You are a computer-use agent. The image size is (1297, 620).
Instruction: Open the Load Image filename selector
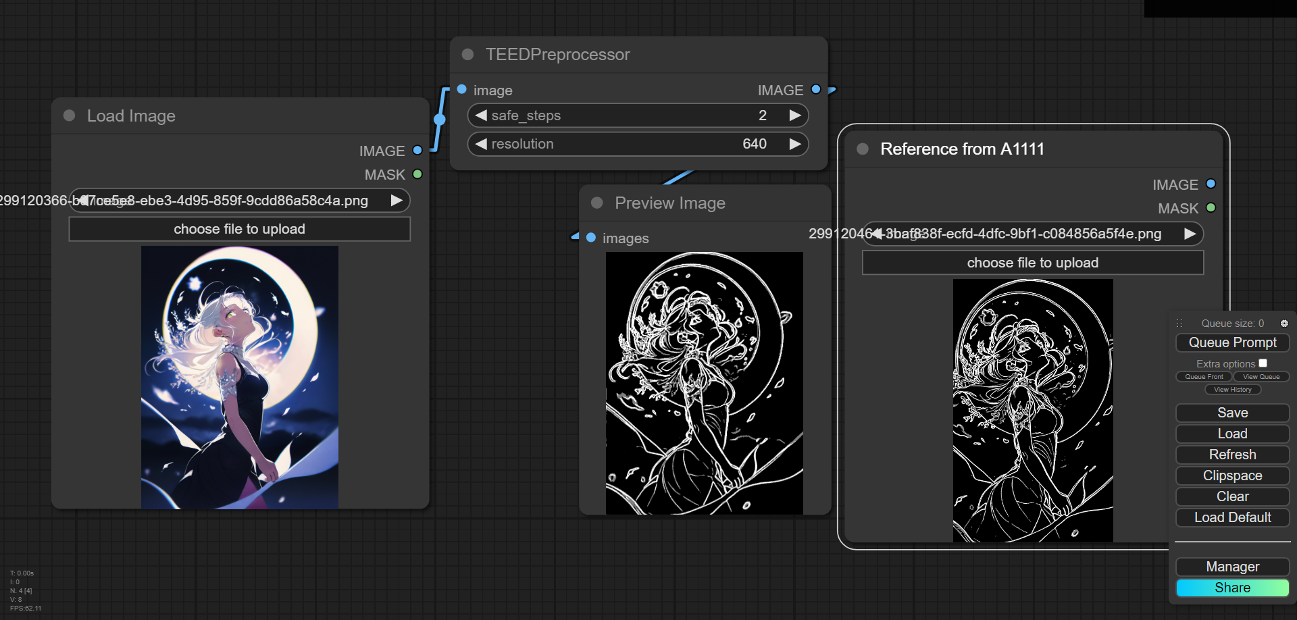(x=240, y=201)
